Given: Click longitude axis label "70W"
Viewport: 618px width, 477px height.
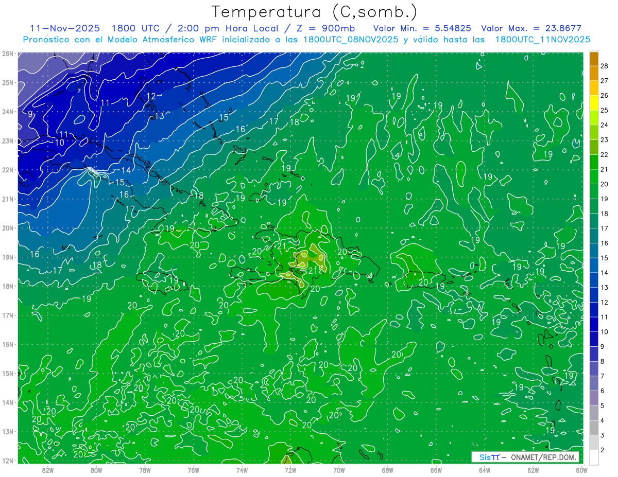Looking at the screenshot, I should 339,470.
